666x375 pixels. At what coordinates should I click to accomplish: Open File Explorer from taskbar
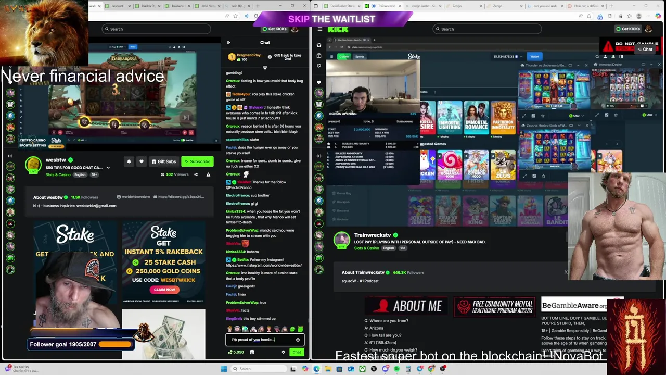pyautogui.click(x=328, y=369)
